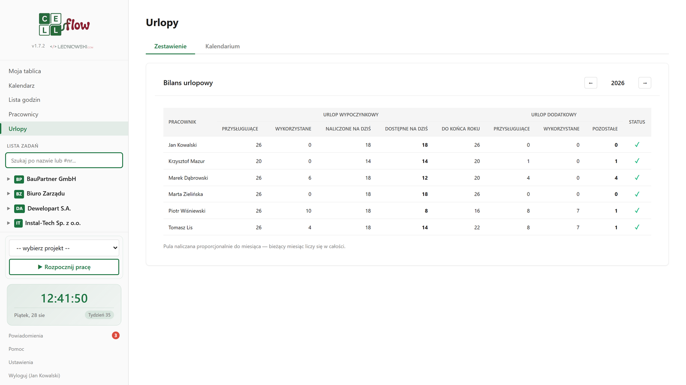Click the Dostępne na dziś column header
This screenshot has height=385, width=686.
pyautogui.click(x=406, y=129)
